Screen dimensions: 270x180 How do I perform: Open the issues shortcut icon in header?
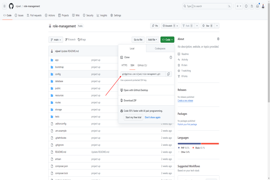click(246, 6)
